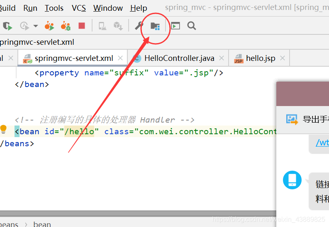Close the springmvc-servlet.xml tab

120,58
